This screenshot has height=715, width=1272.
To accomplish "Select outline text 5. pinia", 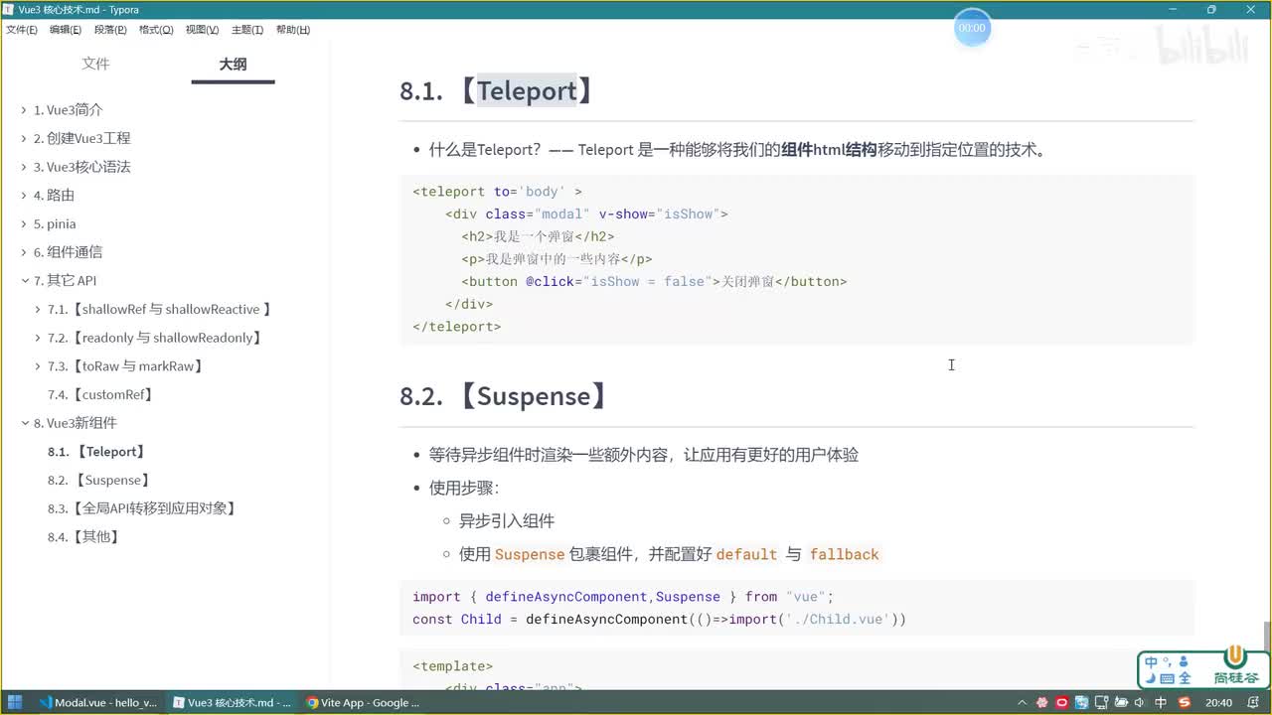I will 55,223.
